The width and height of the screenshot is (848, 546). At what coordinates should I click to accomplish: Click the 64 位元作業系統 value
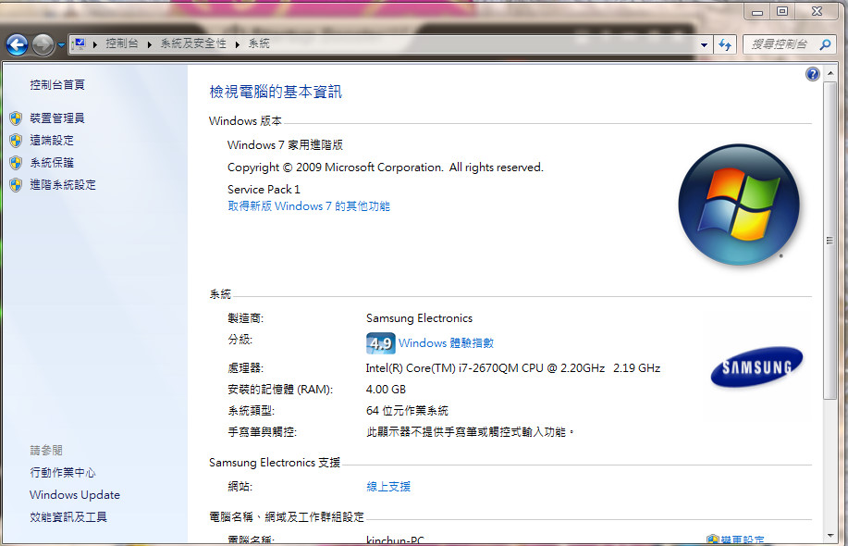click(407, 411)
